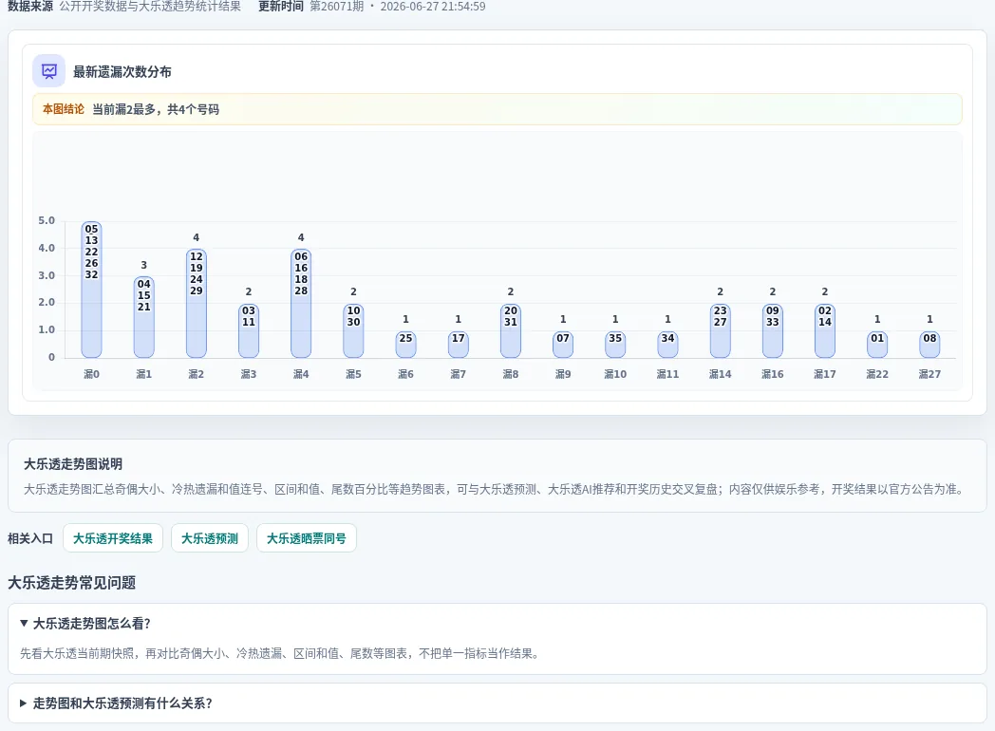
Task: Click the 相关入口 label
Action: tap(30, 538)
